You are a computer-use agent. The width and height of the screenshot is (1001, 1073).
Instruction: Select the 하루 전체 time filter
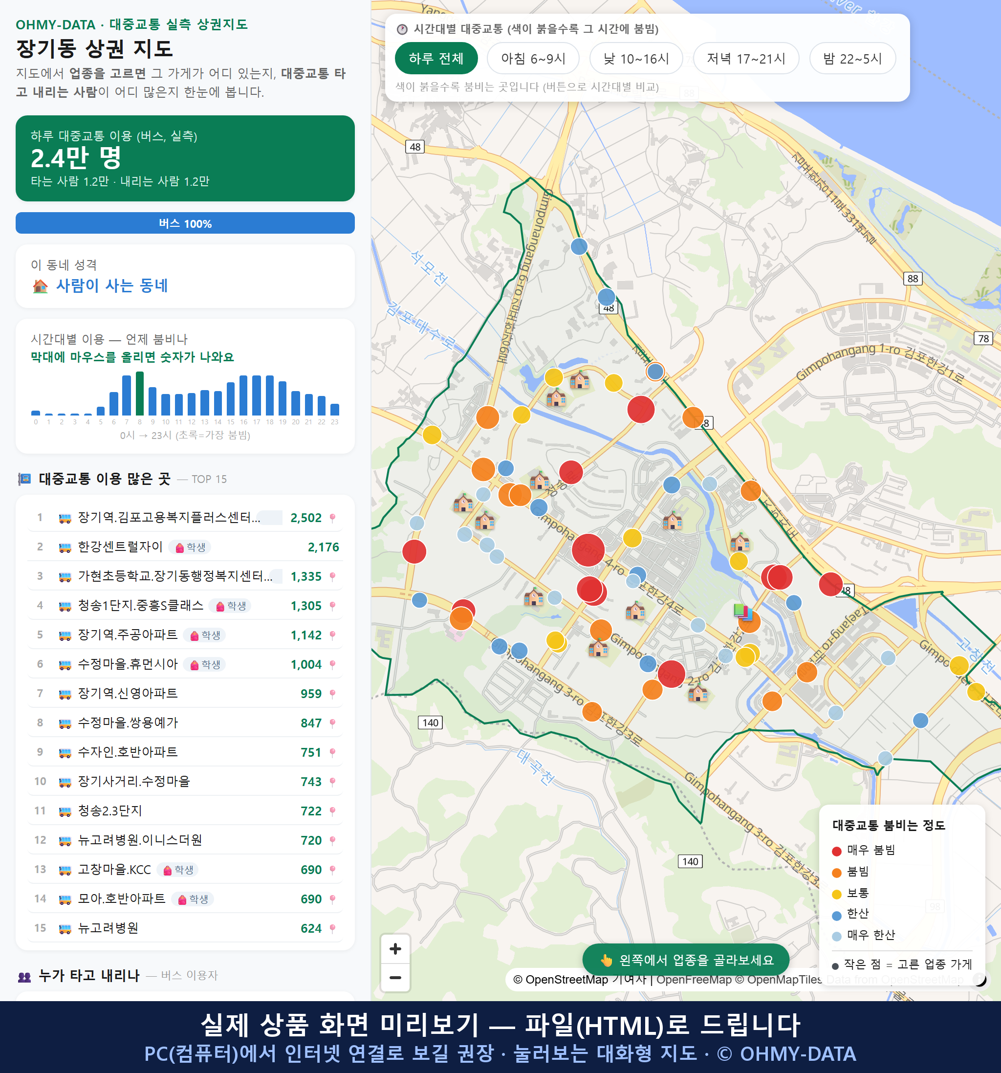pos(436,58)
